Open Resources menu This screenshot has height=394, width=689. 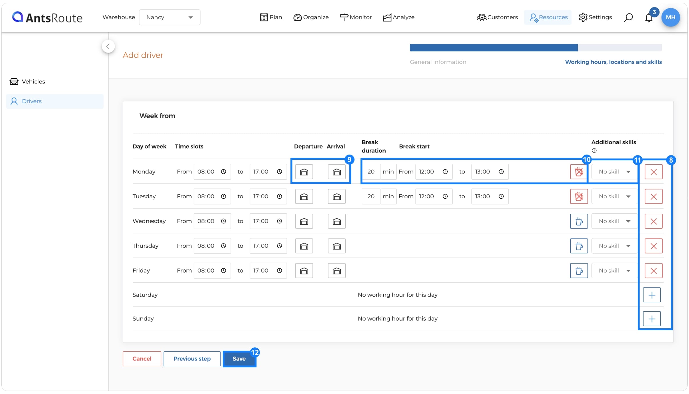(x=548, y=17)
